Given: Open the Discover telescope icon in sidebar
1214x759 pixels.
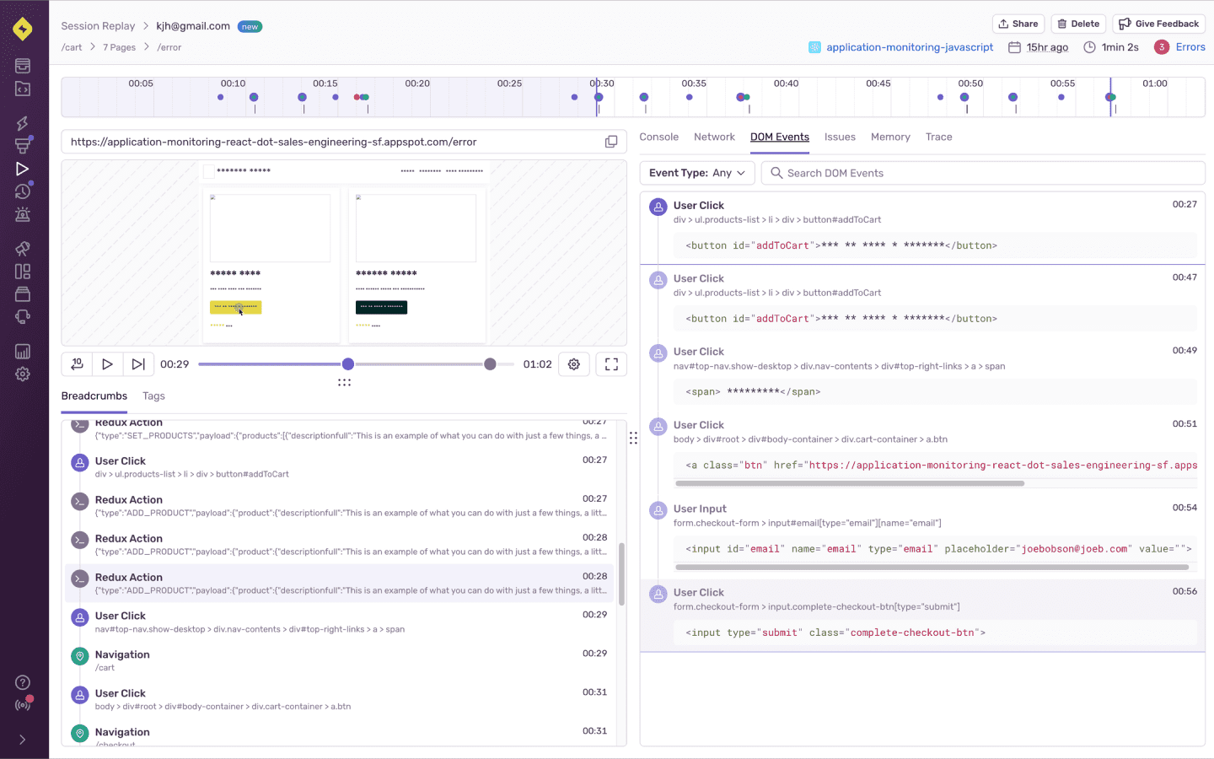Looking at the screenshot, I should pyautogui.click(x=23, y=249).
